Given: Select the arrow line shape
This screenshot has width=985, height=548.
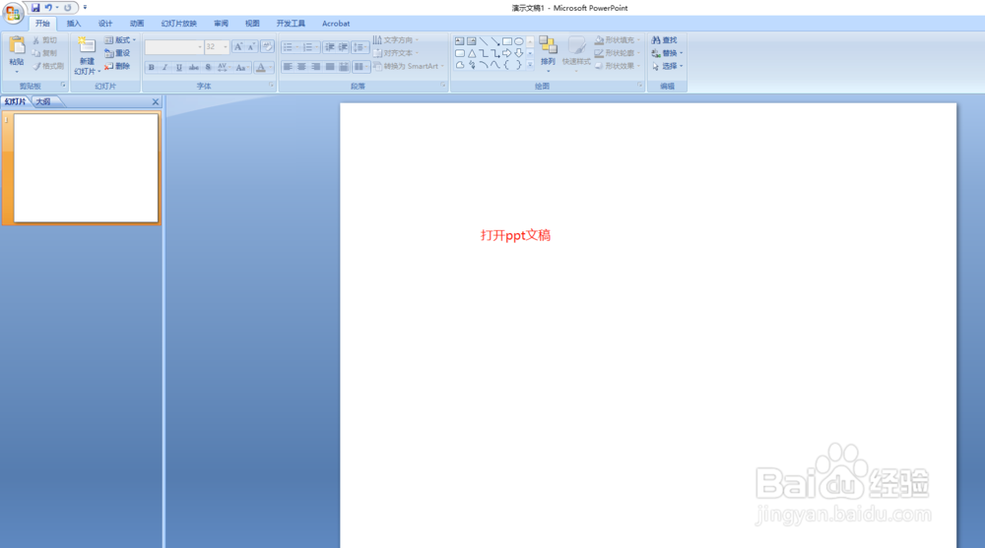Looking at the screenshot, I should point(495,40).
